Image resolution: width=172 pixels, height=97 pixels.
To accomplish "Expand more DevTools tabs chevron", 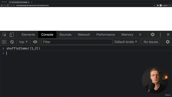I will pyautogui.click(x=140, y=34).
